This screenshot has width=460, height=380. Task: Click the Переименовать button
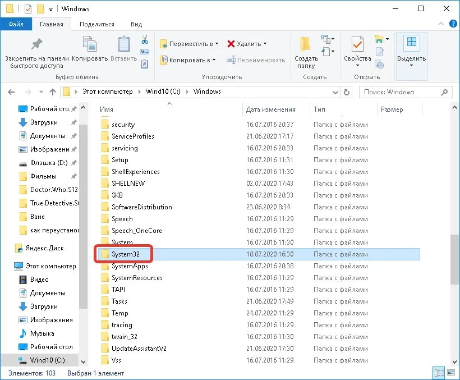(256, 60)
